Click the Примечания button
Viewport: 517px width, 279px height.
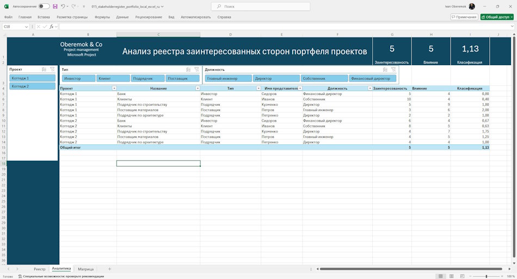click(464, 17)
